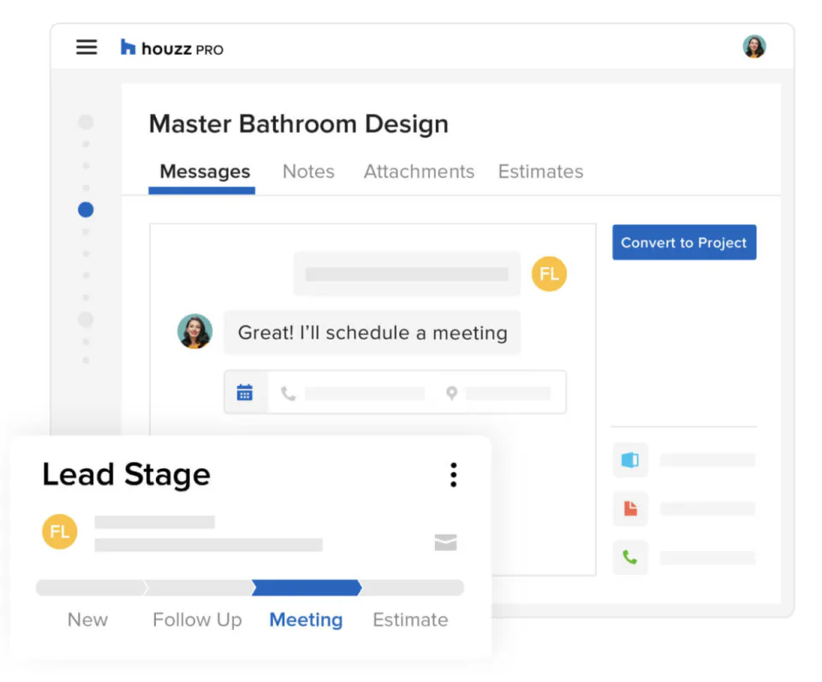Select the Estimates tab
Image resolution: width=822 pixels, height=682 pixels.
[540, 171]
